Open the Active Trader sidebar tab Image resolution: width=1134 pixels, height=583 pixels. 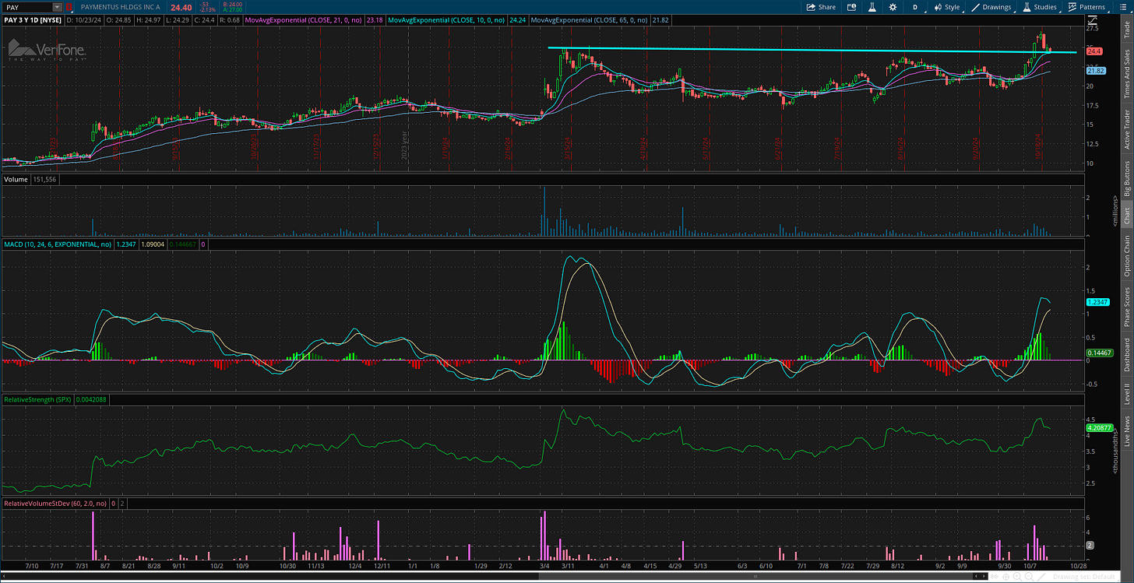point(1127,129)
